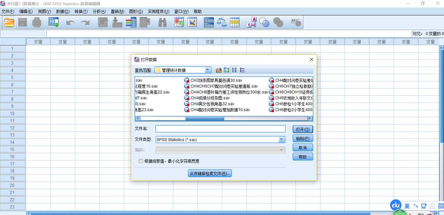Open the 图形(G) menu
Image resolution: width=444 pixels, height=215 pixels.
click(x=136, y=11)
